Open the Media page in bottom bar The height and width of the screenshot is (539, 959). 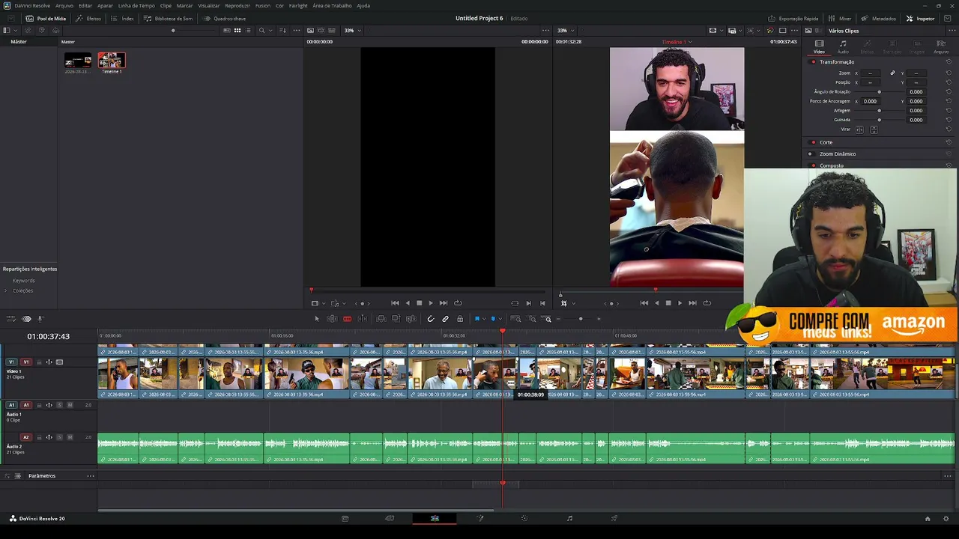coord(345,518)
